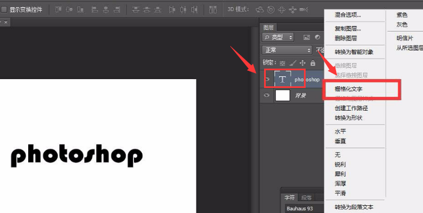Open the 类型 layer filter dropdown
The image size is (423, 213).
(278, 37)
